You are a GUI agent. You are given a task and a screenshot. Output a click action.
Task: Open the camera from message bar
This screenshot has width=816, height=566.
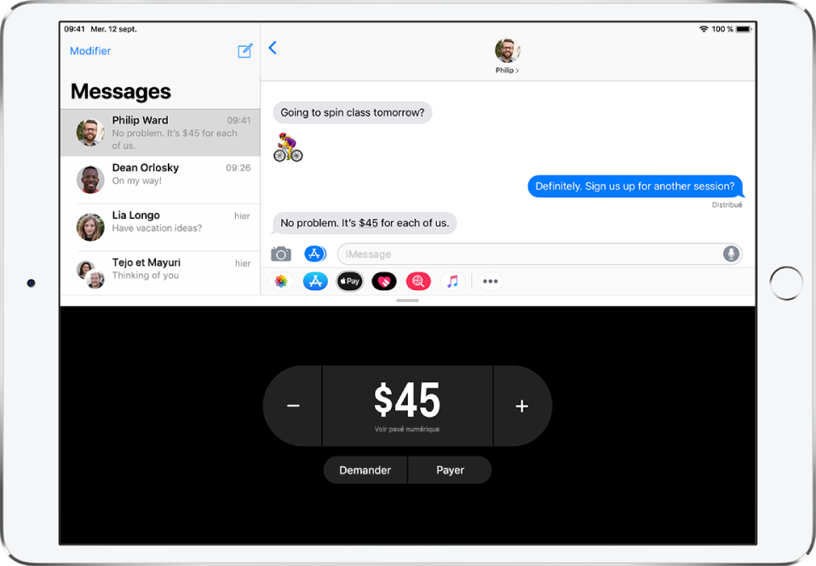[x=281, y=254]
